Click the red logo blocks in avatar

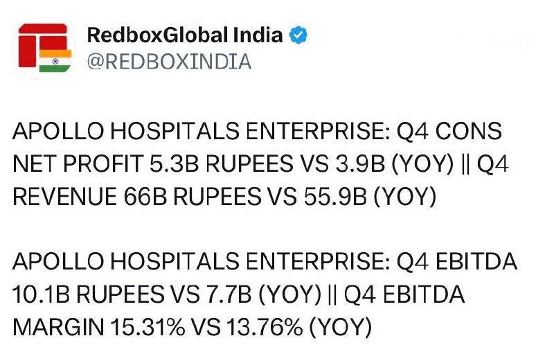pyautogui.click(x=43, y=45)
